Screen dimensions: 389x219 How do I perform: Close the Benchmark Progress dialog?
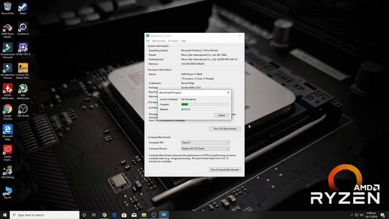pyautogui.click(x=229, y=92)
